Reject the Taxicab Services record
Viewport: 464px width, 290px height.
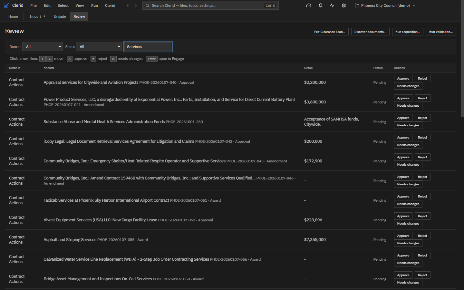click(422, 197)
